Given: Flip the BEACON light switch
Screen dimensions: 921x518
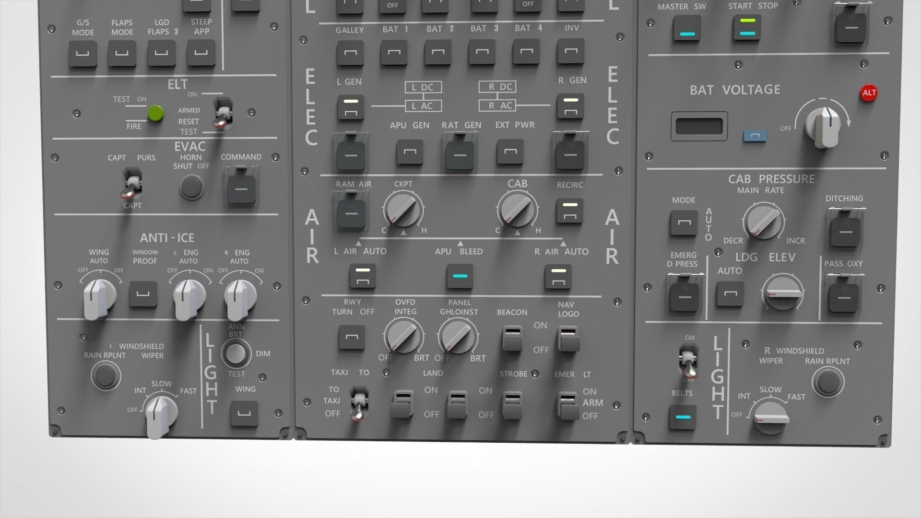Looking at the screenshot, I should click(x=513, y=339).
